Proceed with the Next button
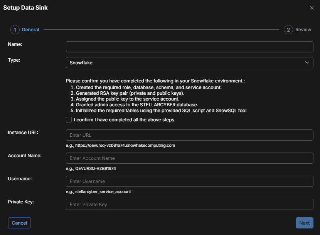Viewport: 320px width, 235px height. pyautogui.click(x=304, y=223)
